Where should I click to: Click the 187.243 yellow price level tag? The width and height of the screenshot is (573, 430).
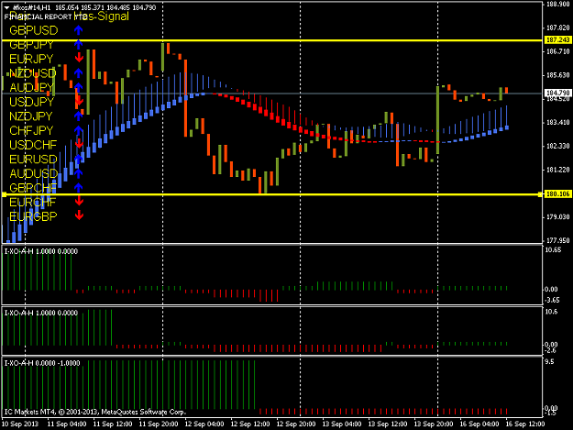point(557,39)
